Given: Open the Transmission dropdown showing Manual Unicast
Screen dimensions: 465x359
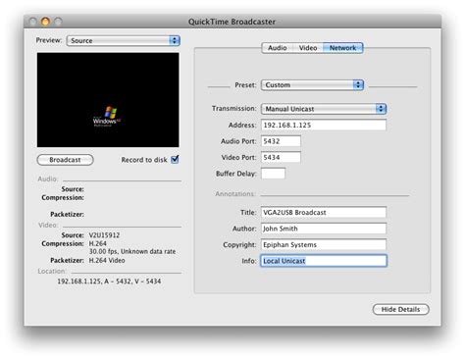Looking at the screenshot, I should 324,109.
